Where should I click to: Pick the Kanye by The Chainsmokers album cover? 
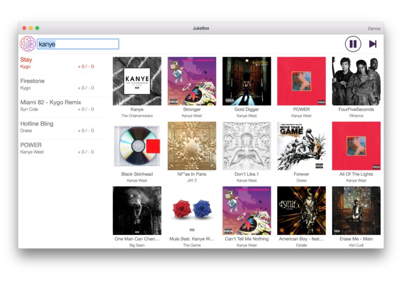[137, 81]
